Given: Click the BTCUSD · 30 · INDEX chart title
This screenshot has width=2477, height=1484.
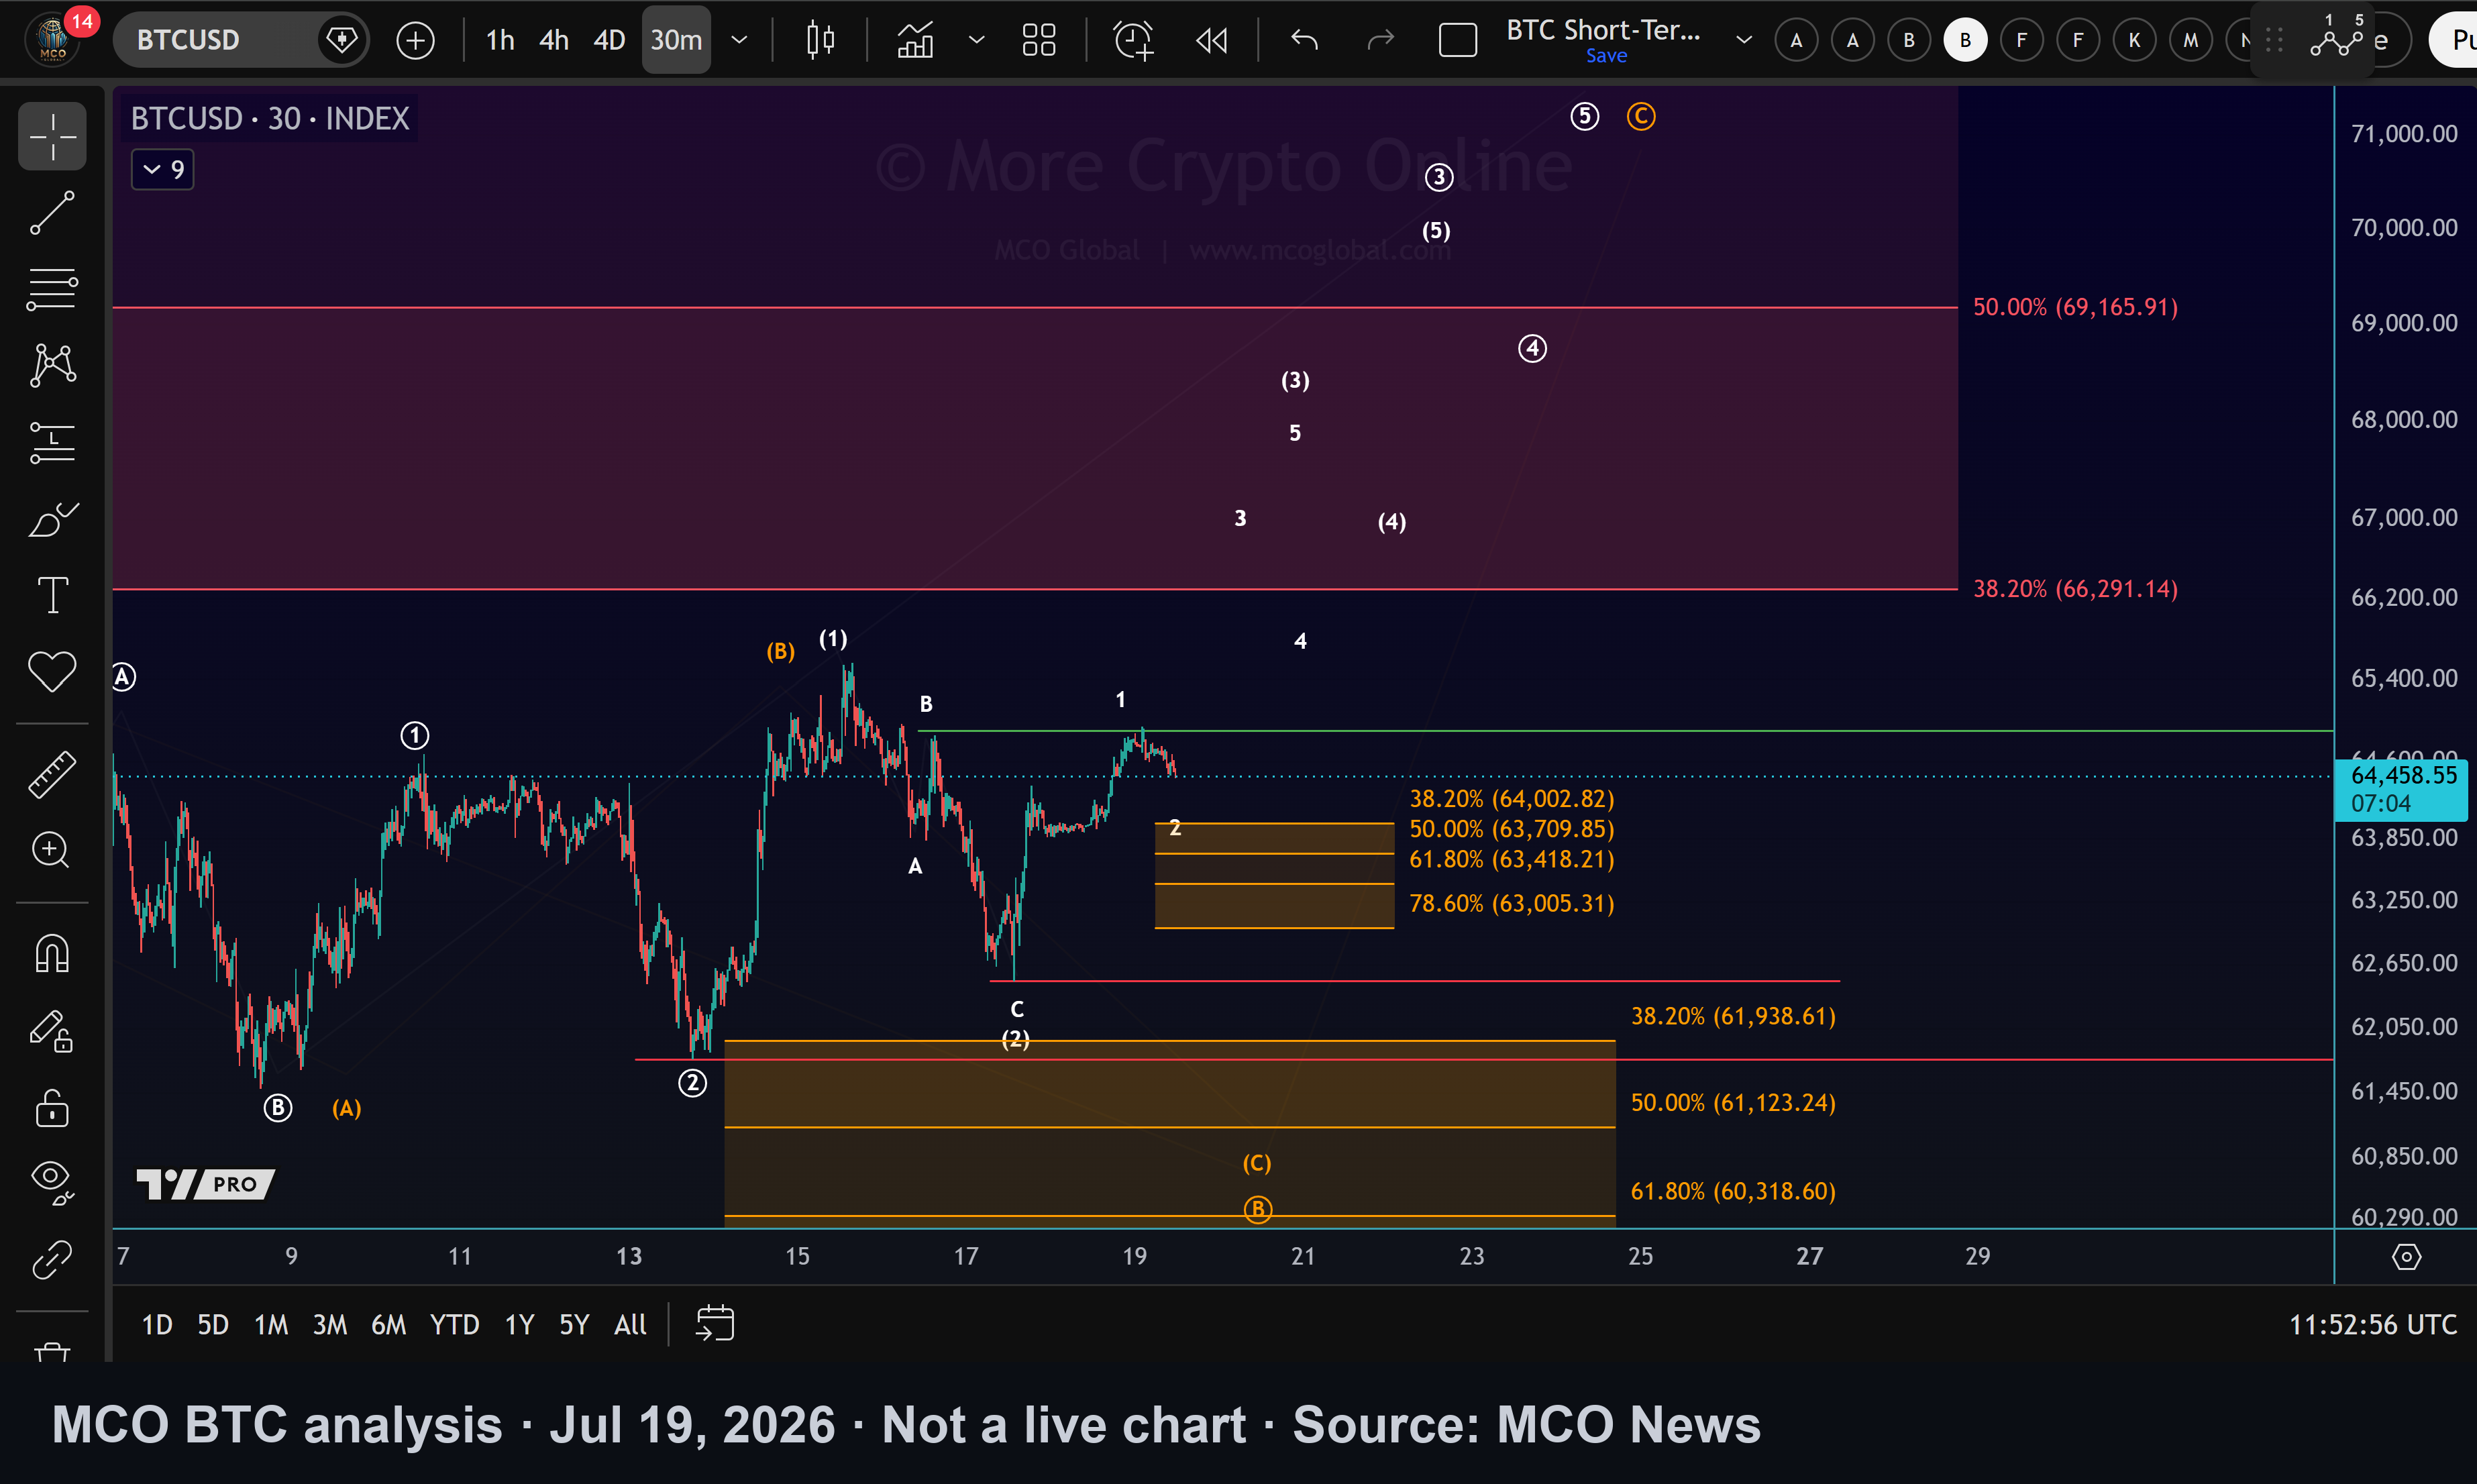Looking at the screenshot, I should coord(270,118).
